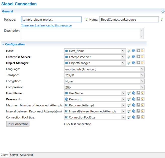Click the gray X icon beside Object Manager
The height and width of the screenshot is (158, 165).
tap(138, 63)
